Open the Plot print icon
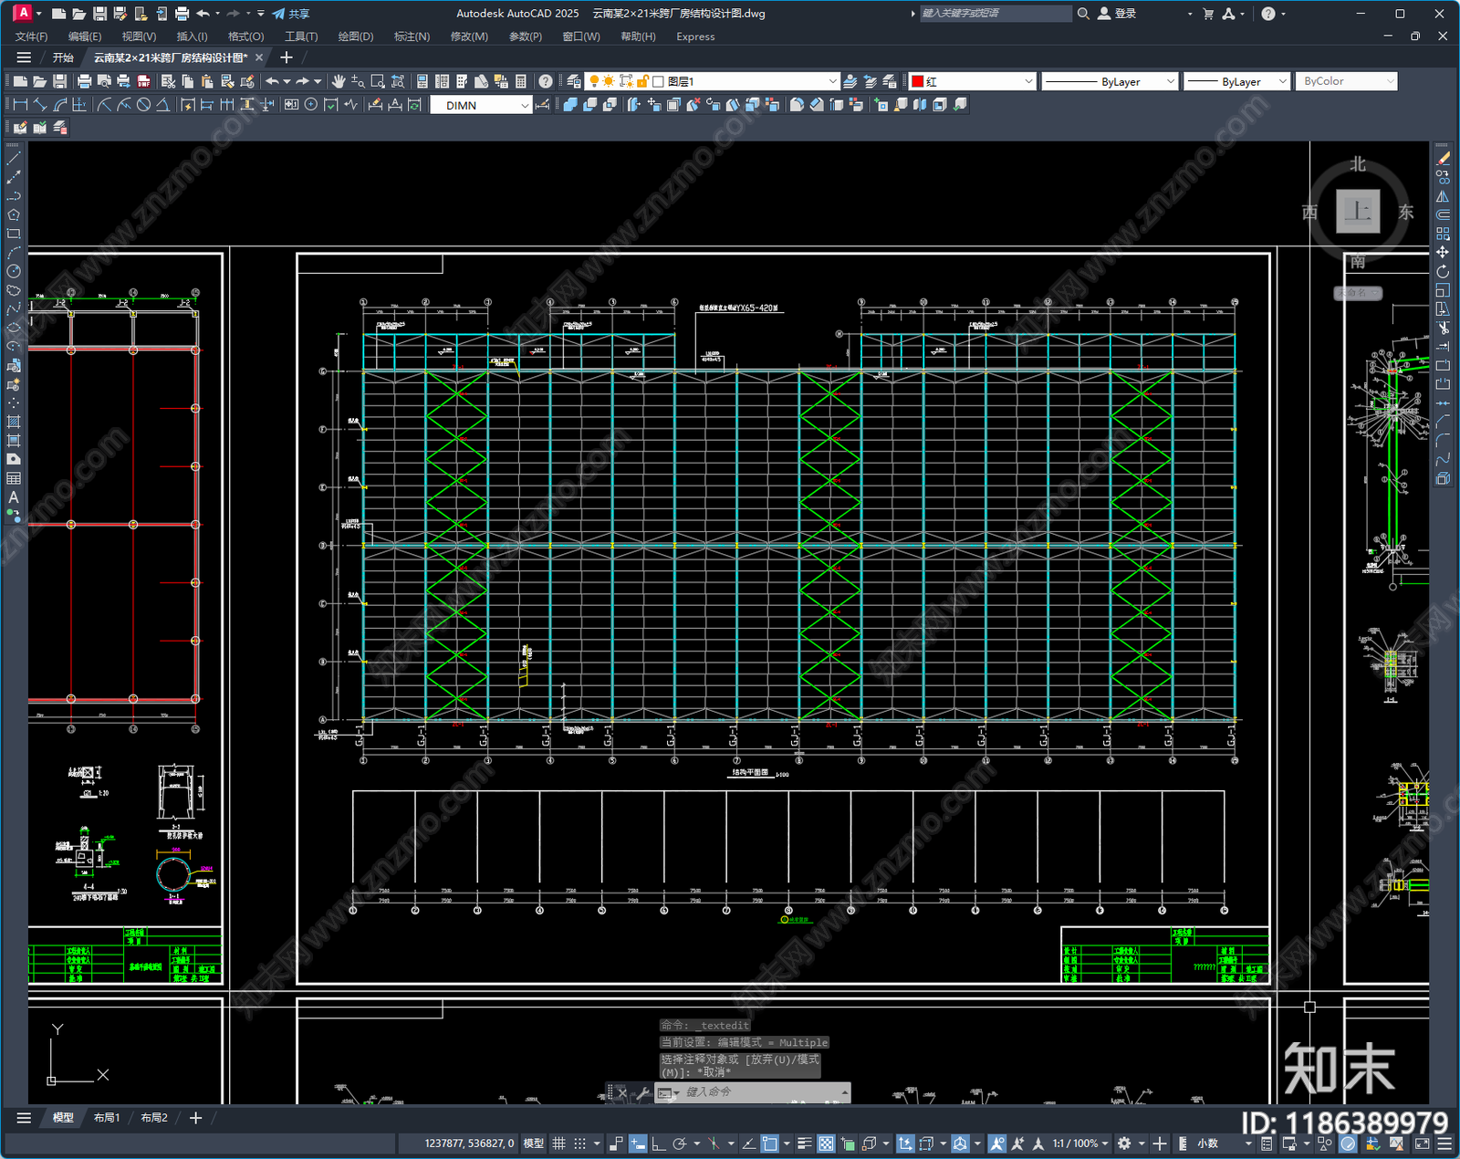Image resolution: width=1460 pixels, height=1159 pixels. click(84, 81)
